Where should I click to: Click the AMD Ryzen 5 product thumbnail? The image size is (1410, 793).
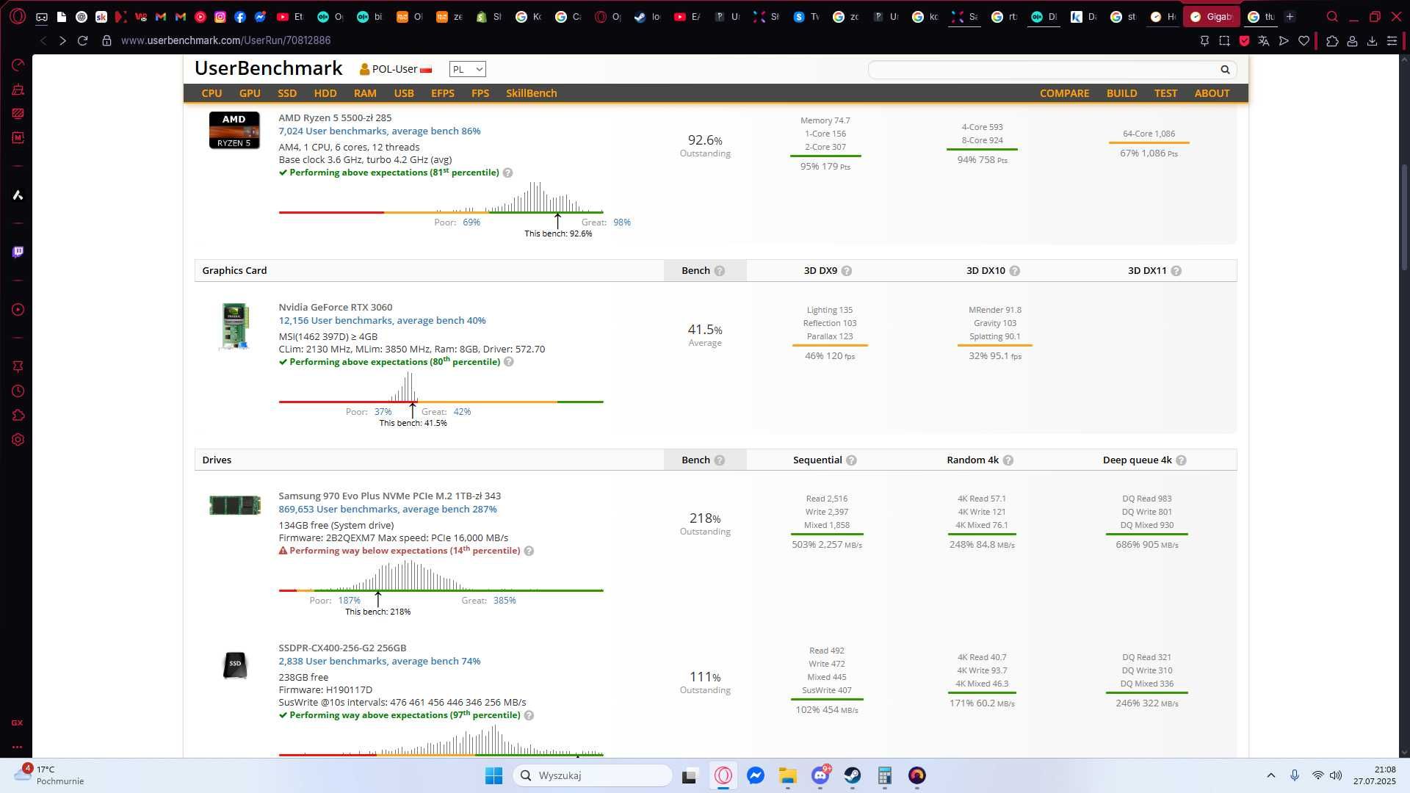click(234, 130)
